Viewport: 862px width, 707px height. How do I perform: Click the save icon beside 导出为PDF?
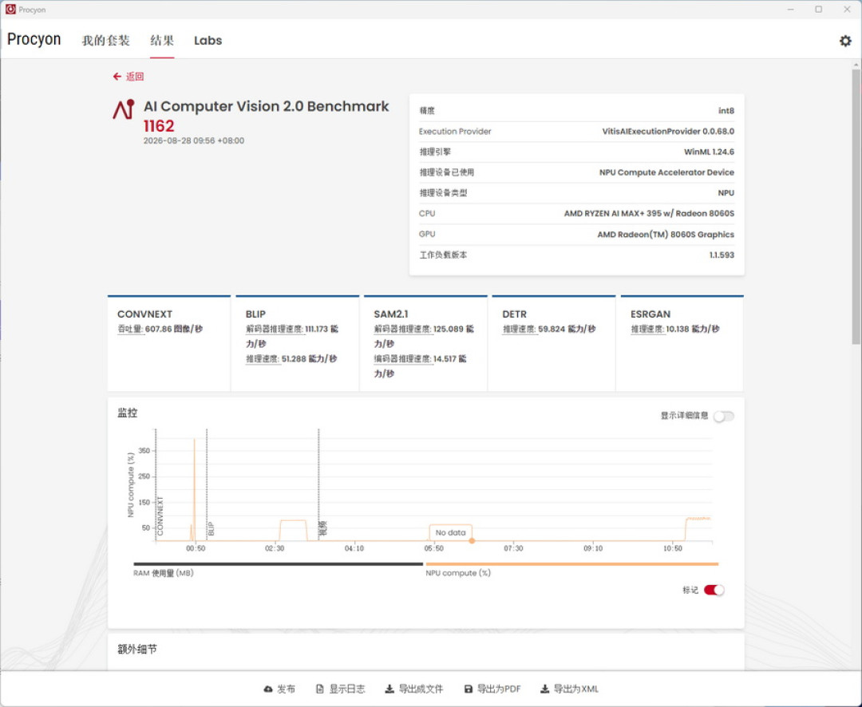coord(469,689)
